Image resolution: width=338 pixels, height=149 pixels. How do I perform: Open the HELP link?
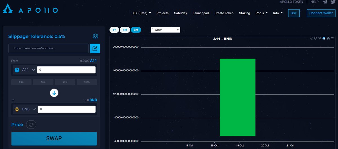(x=314, y=2)
